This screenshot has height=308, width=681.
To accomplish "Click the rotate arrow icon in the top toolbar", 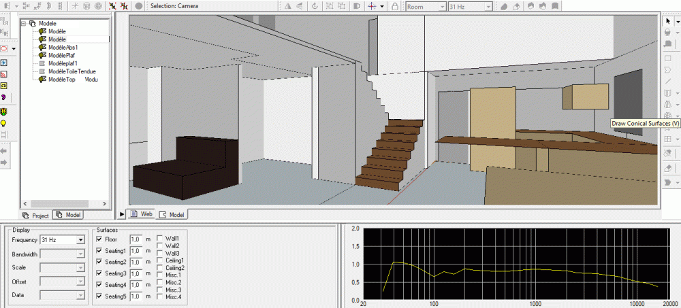I will pos(314,6).
